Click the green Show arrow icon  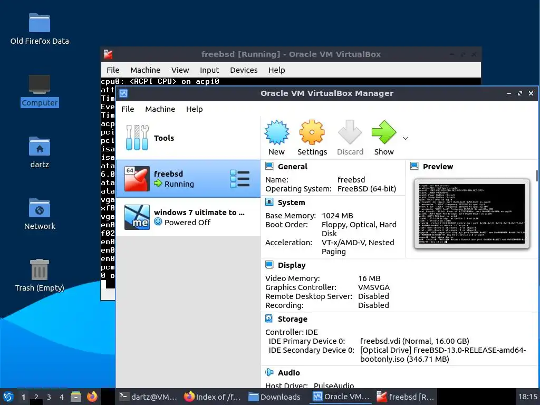coord(384,132)
